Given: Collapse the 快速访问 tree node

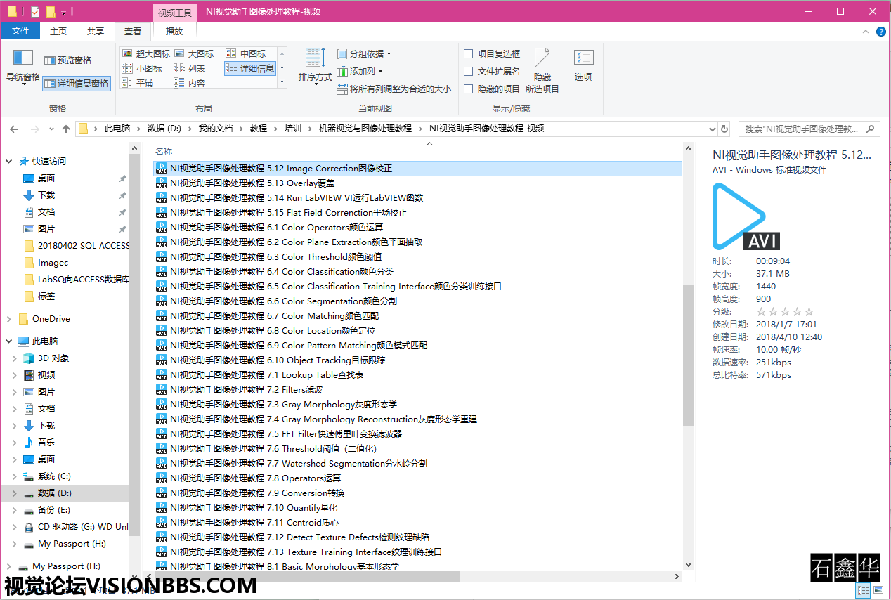Looking at the screenshot, I should point(9,161).
